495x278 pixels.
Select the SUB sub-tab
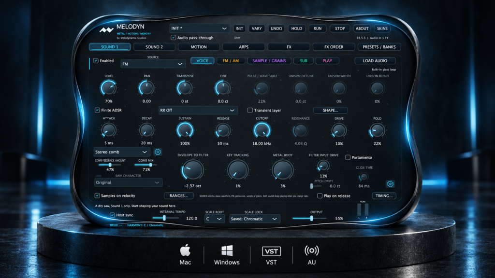coord(304,61)
